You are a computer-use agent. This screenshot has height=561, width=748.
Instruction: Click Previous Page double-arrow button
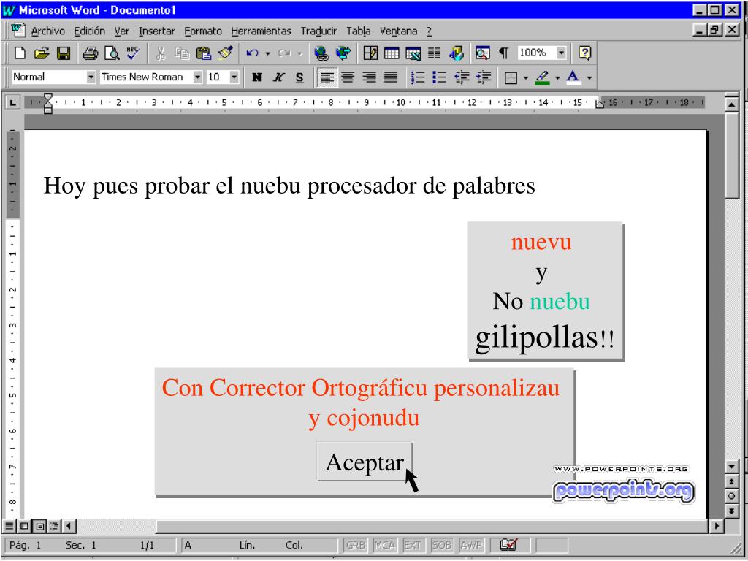coord(731,482)
